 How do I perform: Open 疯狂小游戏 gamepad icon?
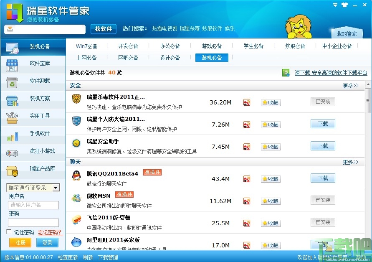click(12, 153)
